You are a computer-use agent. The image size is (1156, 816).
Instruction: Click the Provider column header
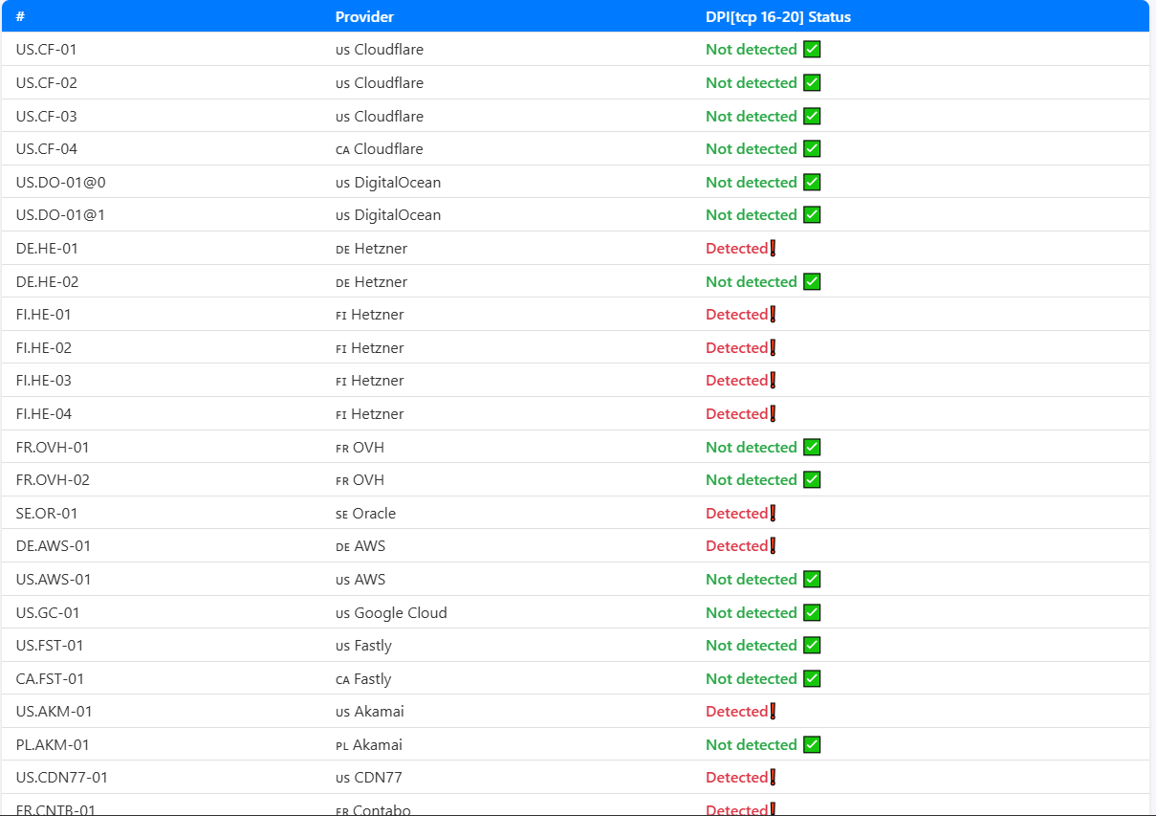tap(364, 17)
